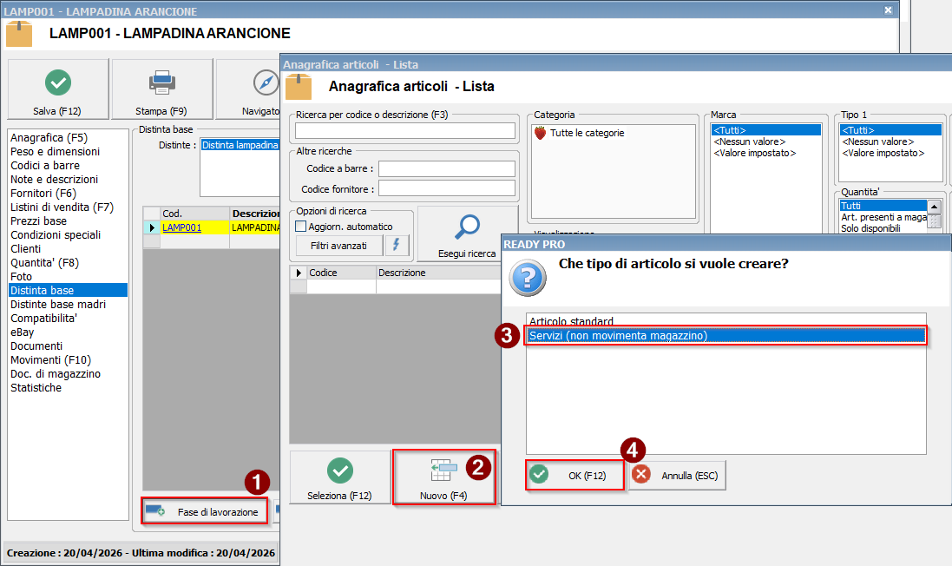This screenshot has height=566, width=952.
Task: Add a Fase di lavorazione
Action: (x=205, y=511)
